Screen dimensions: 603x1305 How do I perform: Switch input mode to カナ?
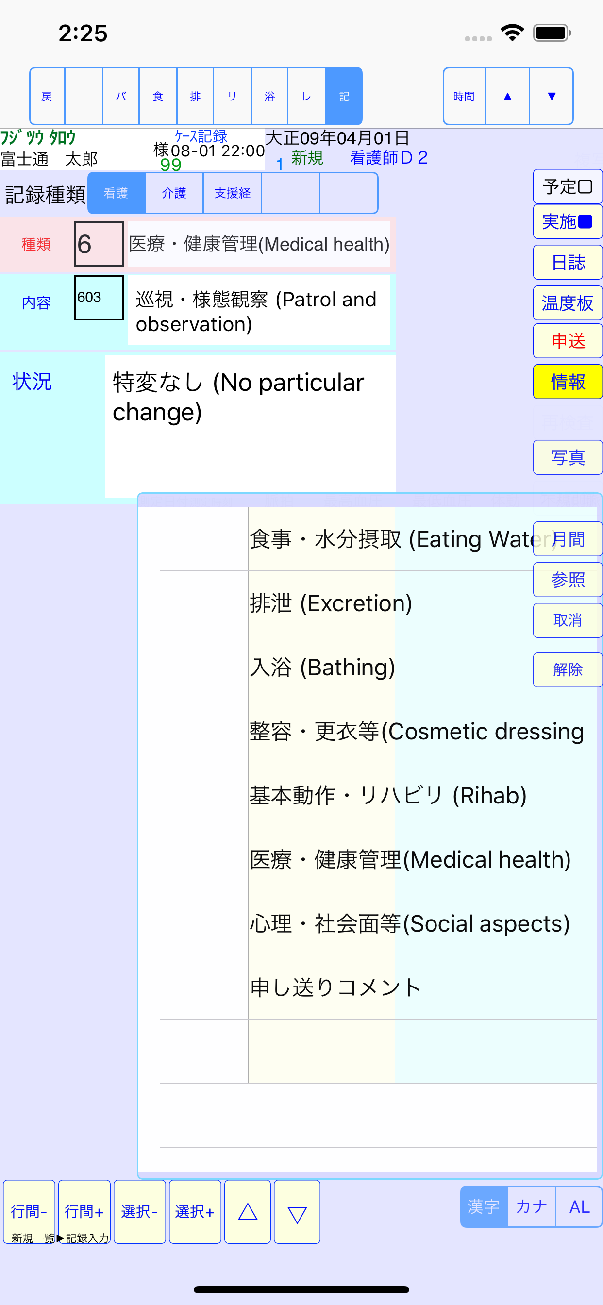click(532, 1207)
